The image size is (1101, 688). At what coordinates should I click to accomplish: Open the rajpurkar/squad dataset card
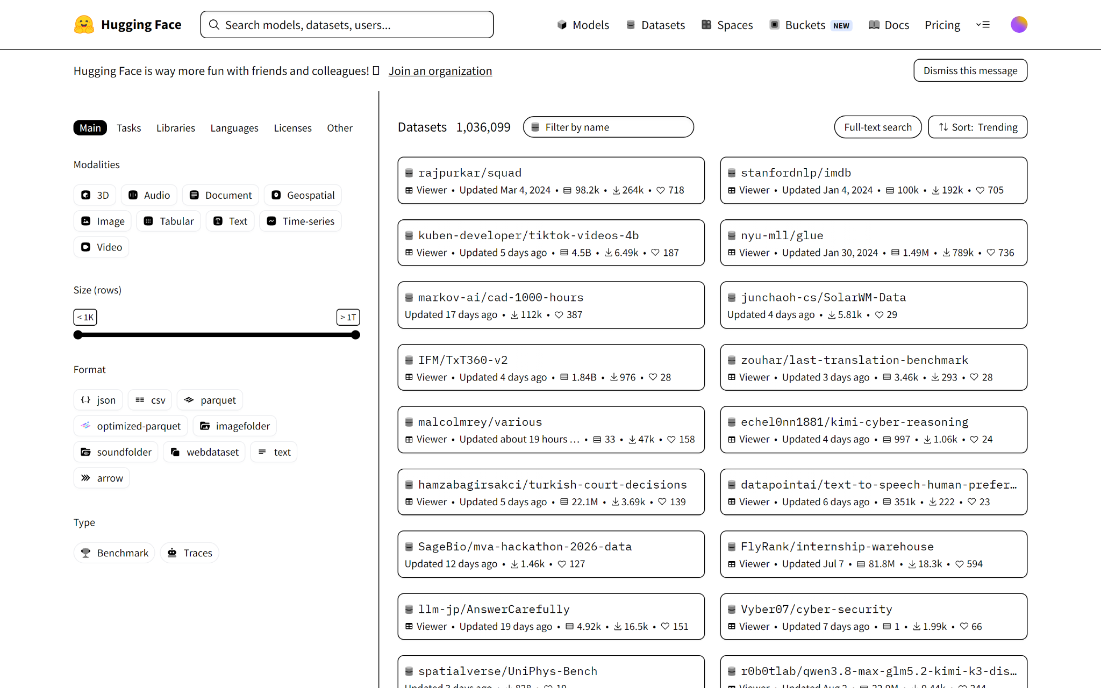tap(551, 181)
